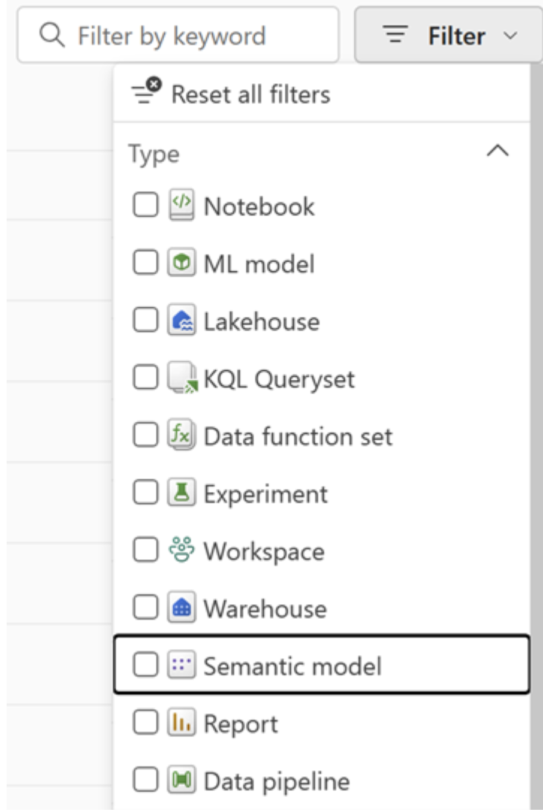Click the Type section header label
This screenshot has width=543, height=811.
point(154,154)
